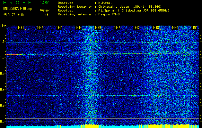Screen dimensions: 202x128
Task: Click the AirSpy mini receiver description
Action: point(134,10)
